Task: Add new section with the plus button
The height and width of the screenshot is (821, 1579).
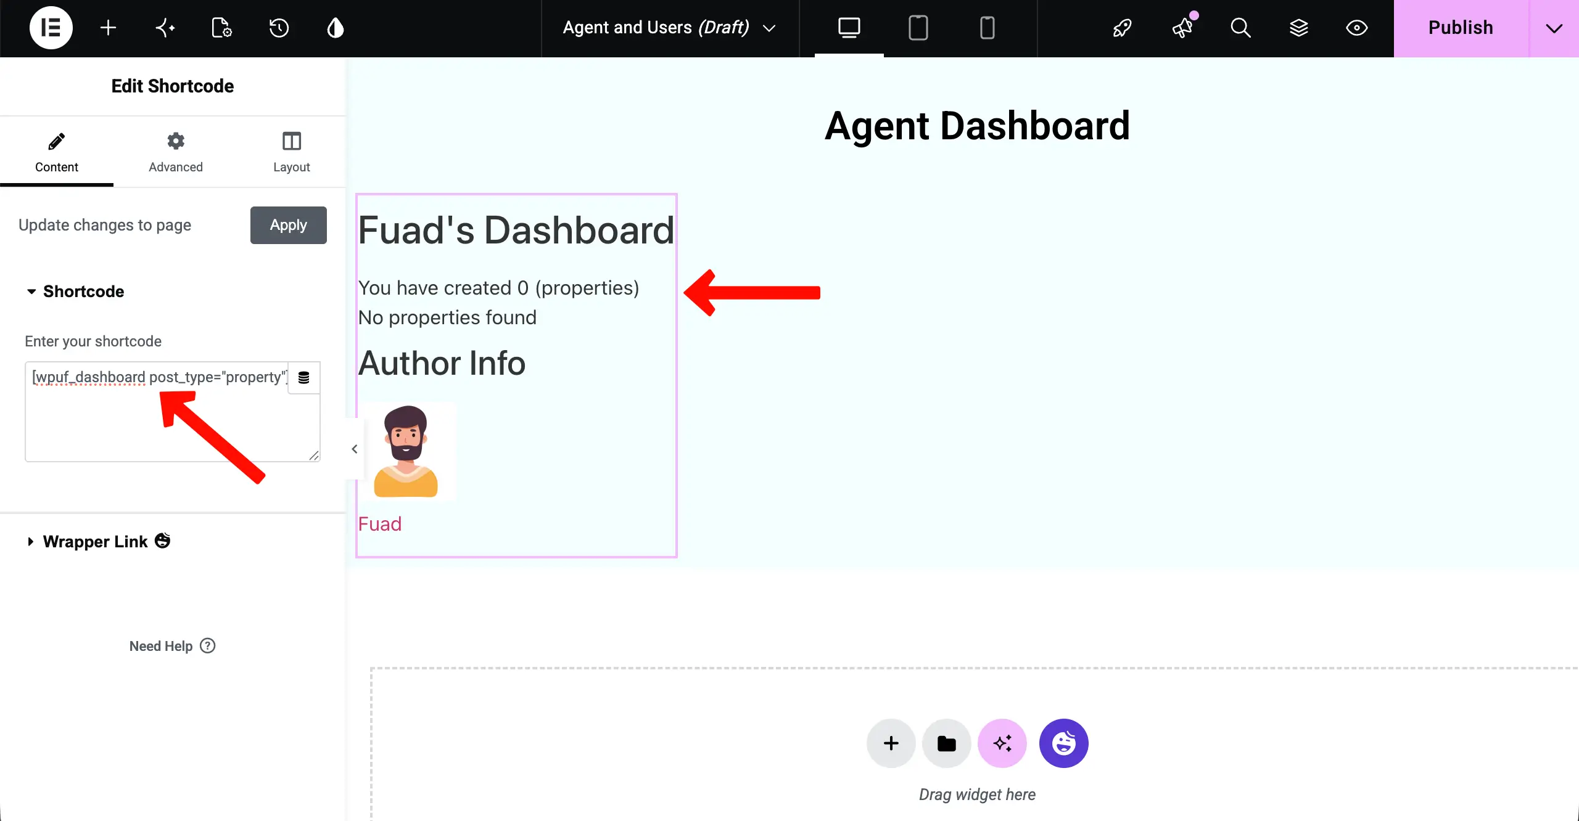Action: 891,743
